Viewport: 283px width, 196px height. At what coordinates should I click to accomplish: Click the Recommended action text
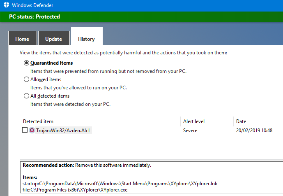point(87,165)
